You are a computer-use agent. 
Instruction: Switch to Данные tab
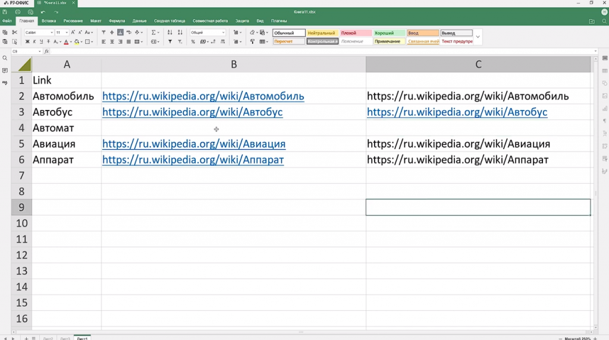coord(139,21)
